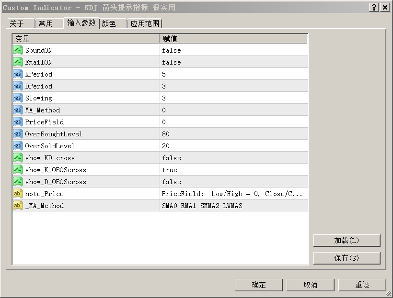Reset parameters with the 重设 button

click(362, 285)
